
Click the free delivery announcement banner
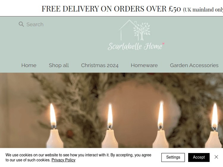(x=111, y=9)
